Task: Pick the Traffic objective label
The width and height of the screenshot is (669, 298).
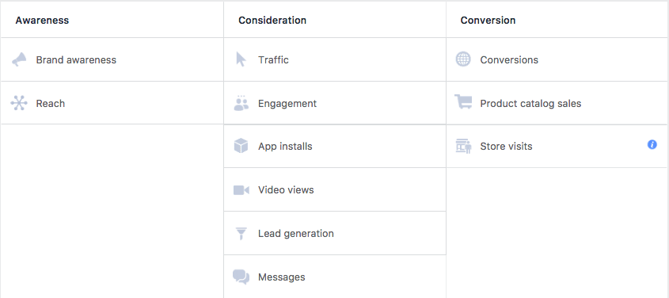Action: tap(273, 59)
